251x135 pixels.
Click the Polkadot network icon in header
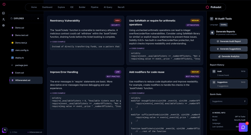pyautogui.click(x=207, y=7)
